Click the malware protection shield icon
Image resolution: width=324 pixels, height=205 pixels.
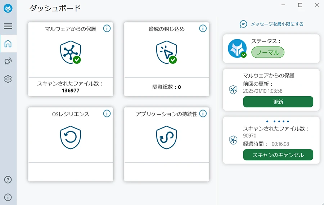(71, 52)
